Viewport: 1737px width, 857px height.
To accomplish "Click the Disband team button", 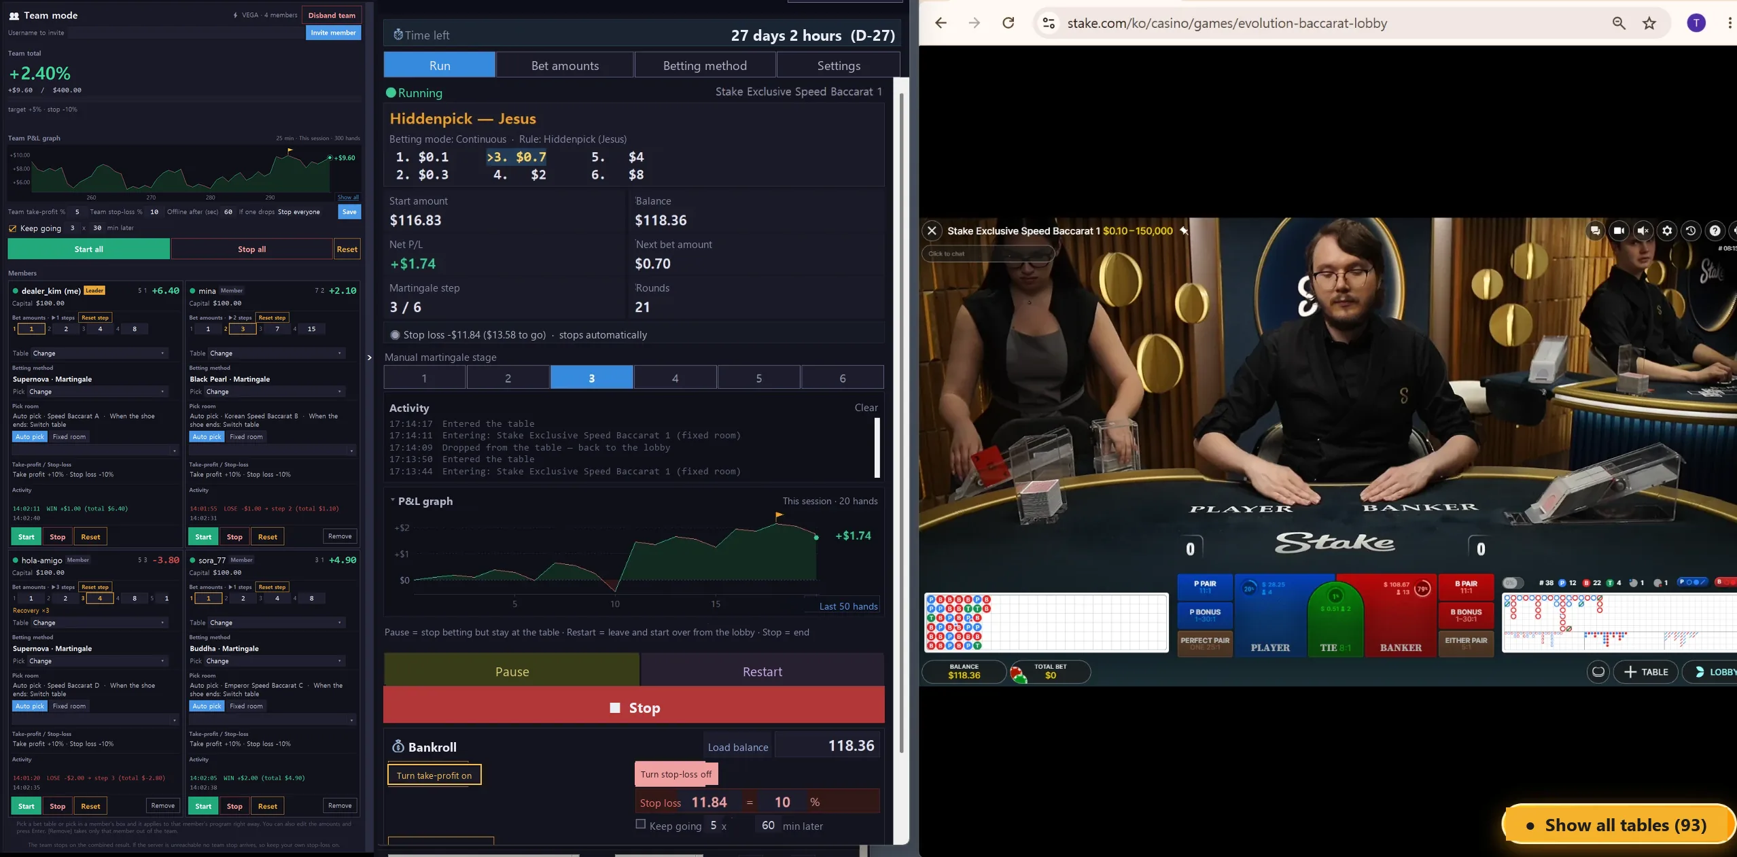I will click(332, 15).
